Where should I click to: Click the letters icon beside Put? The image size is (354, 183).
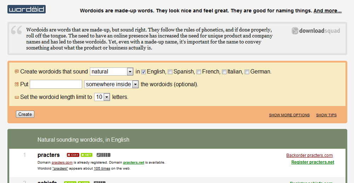pyautogui.click(x=17, y=84)
